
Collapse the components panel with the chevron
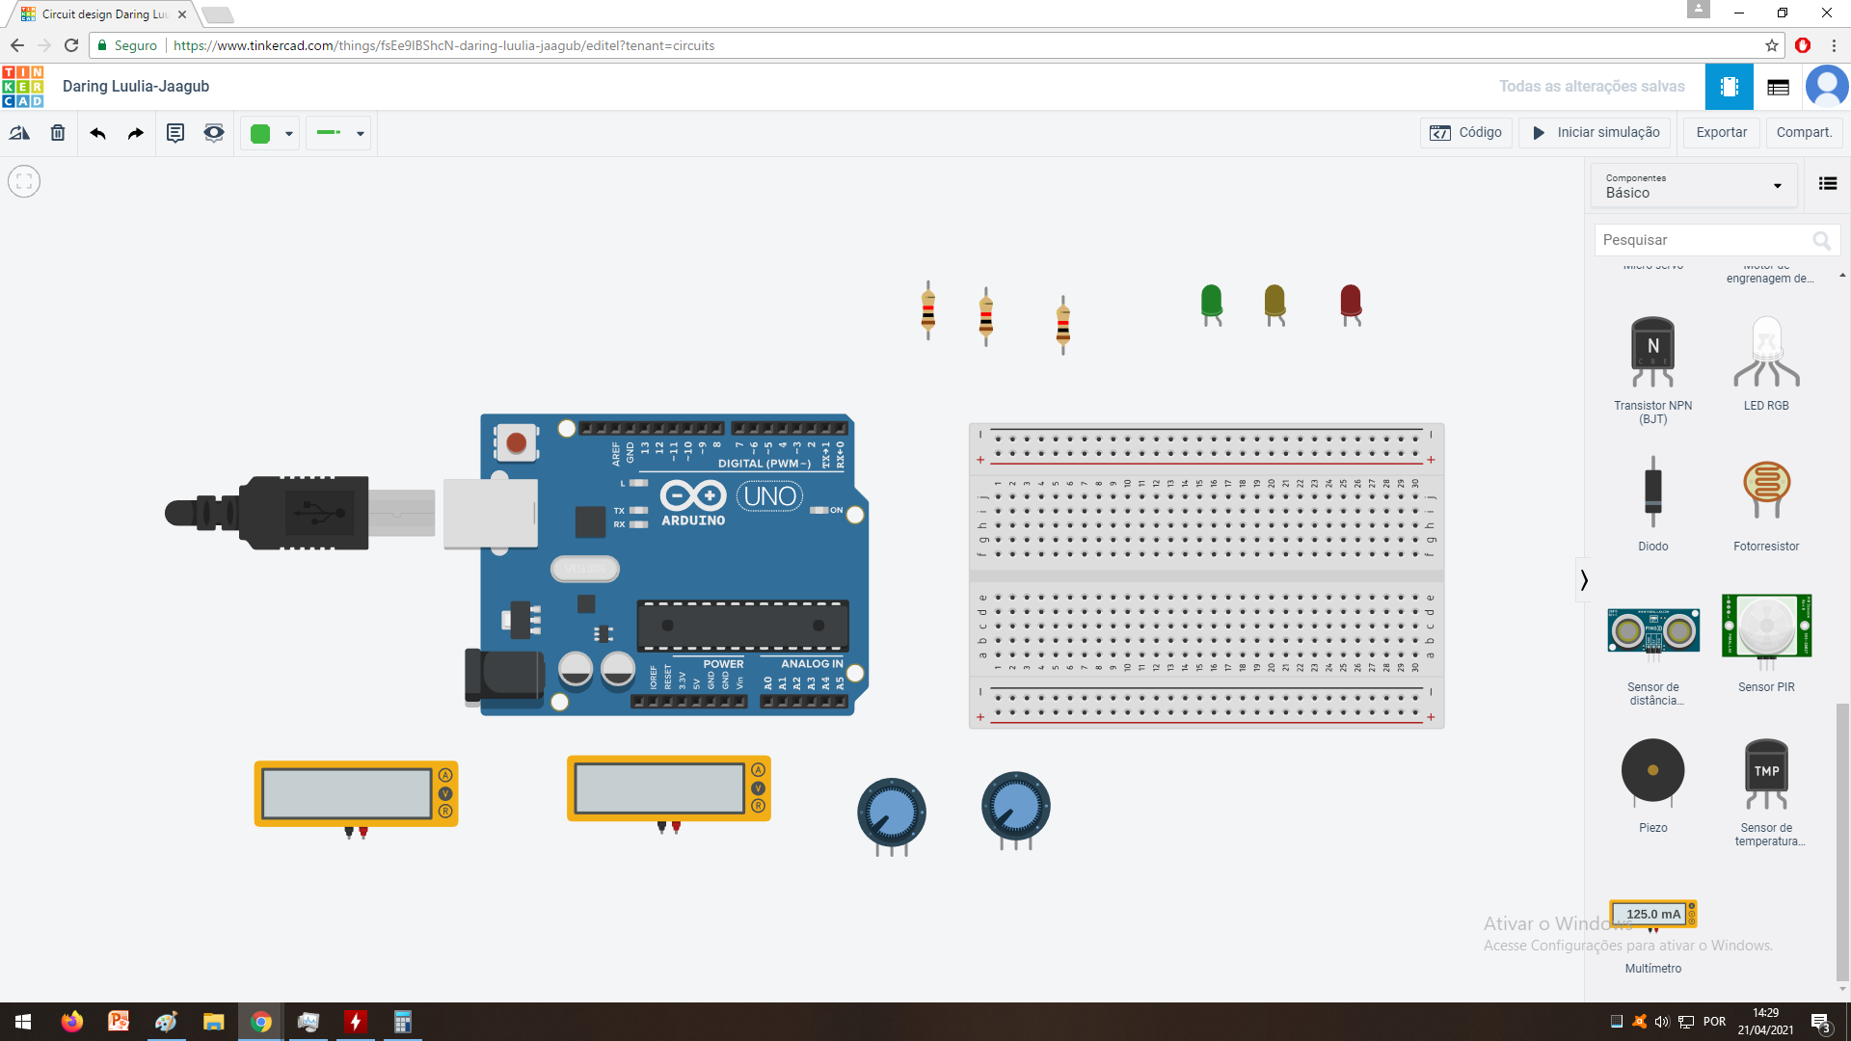(1584, 579)
